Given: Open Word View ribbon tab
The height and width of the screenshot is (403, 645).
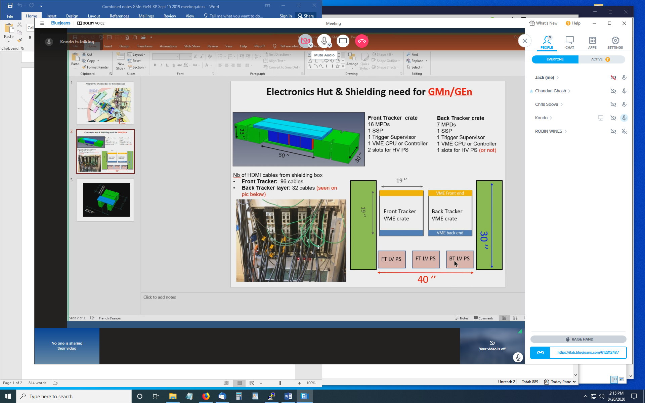Looking at the screenshot, I should coord(190,16).
